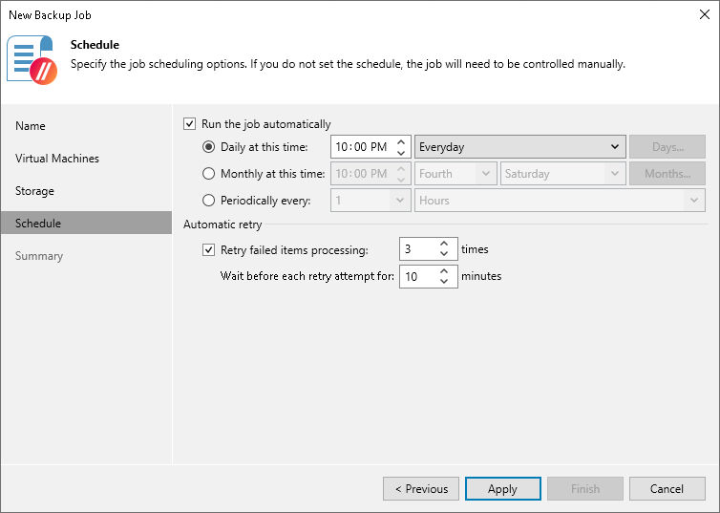Select Monthly at this time option

[209, 174]
